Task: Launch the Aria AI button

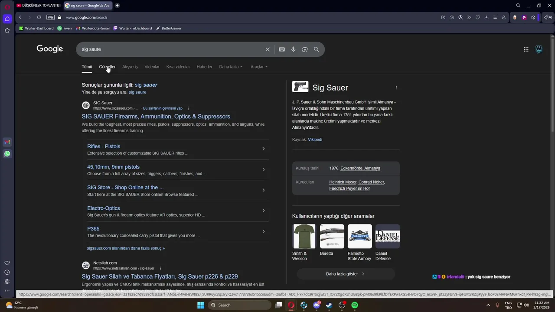Action: pyautogui.click(x=548, y=17)
